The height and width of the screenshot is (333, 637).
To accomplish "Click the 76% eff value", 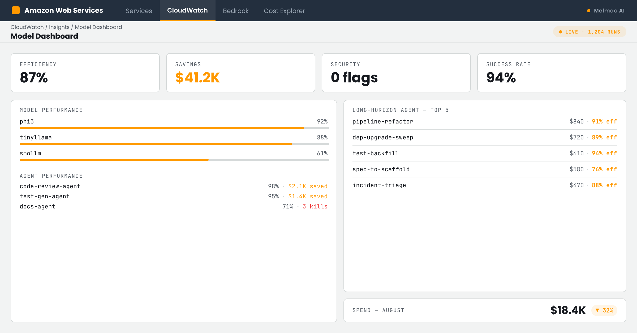I will click(x=604, y=169).
